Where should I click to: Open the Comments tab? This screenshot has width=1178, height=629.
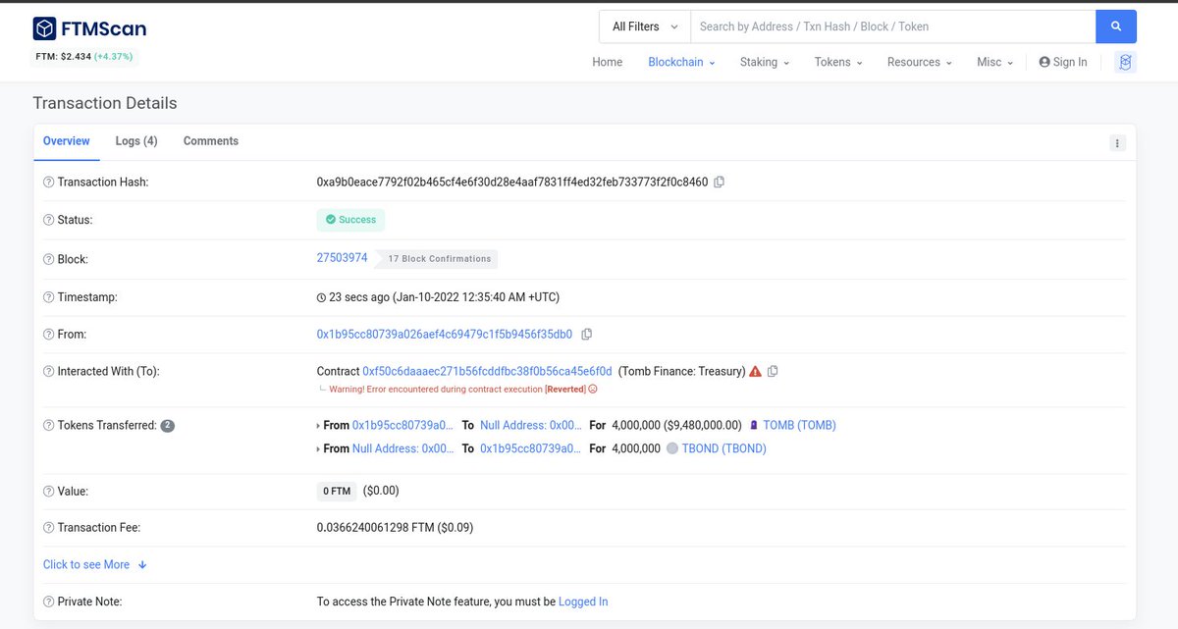[209, 140]
